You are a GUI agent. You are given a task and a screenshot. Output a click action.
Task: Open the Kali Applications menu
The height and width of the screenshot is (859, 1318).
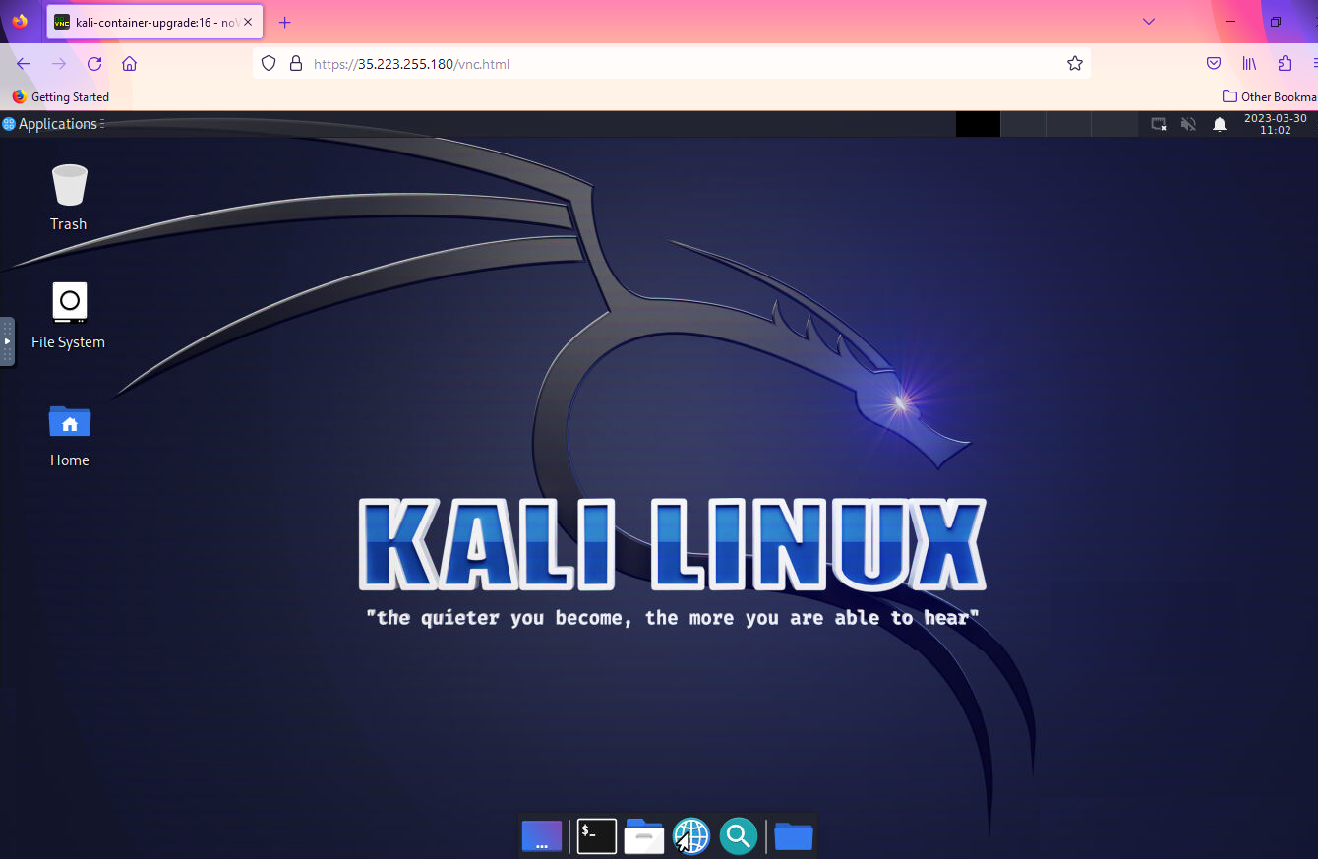click(x=53, y=124)
